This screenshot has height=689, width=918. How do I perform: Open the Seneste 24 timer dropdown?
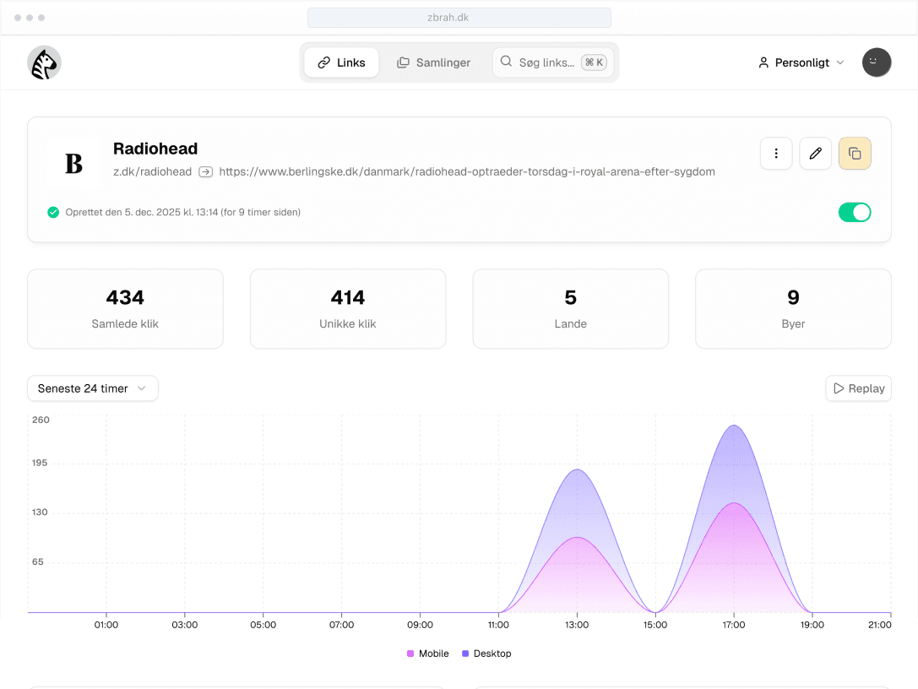coord(93,388)
